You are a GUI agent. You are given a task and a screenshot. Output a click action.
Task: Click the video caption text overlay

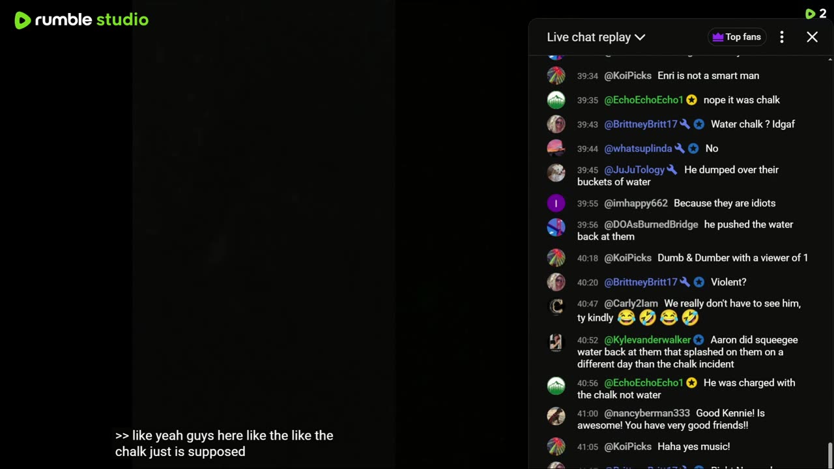pos(224,444)
